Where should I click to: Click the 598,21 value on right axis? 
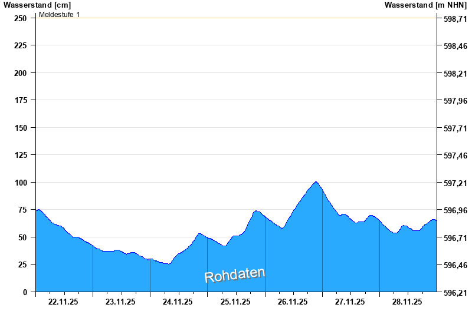455,74
